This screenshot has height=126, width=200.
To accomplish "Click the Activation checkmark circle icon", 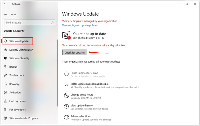I will (5, 92).
